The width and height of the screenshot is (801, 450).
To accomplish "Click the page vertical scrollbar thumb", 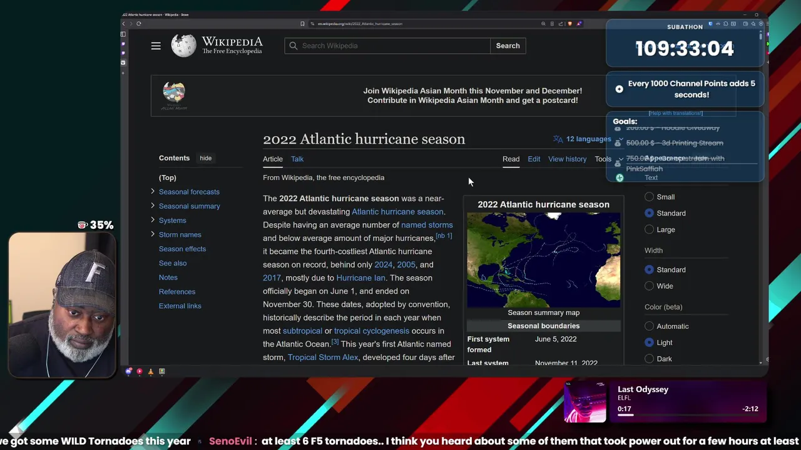I will click(x=761, y=36).
